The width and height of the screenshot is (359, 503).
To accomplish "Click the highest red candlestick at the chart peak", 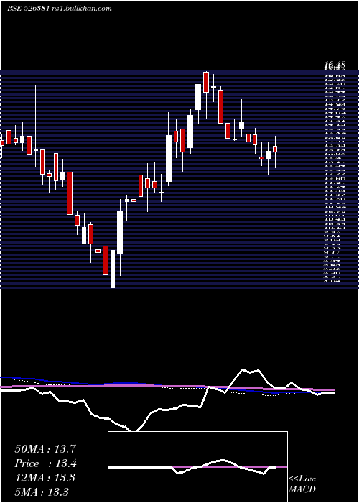I will (x=206, y=83).
